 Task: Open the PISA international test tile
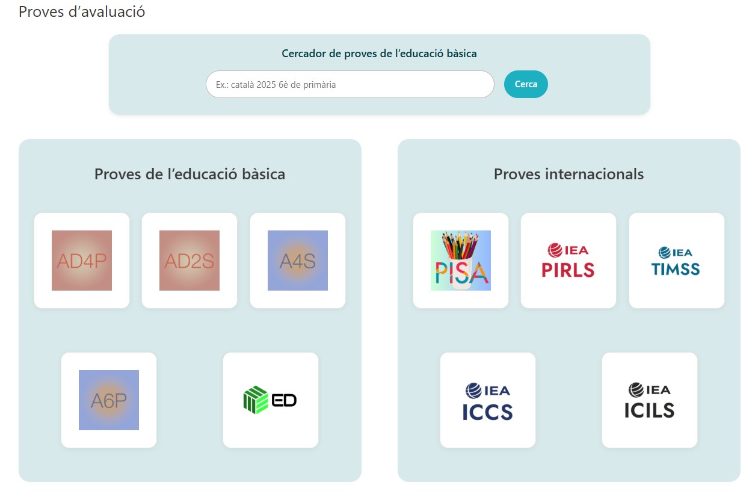click(461, 261)
